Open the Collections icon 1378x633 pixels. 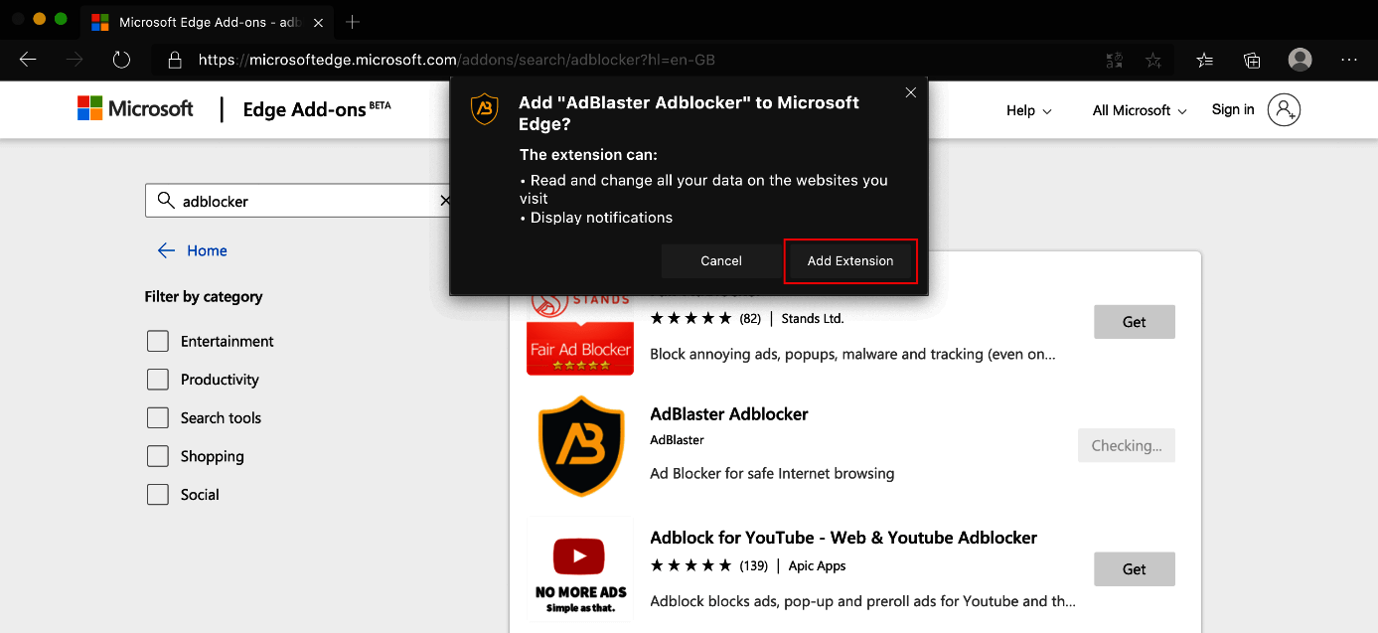[1252, 60]
